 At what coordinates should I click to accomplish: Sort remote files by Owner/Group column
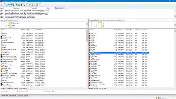(145, 30)
